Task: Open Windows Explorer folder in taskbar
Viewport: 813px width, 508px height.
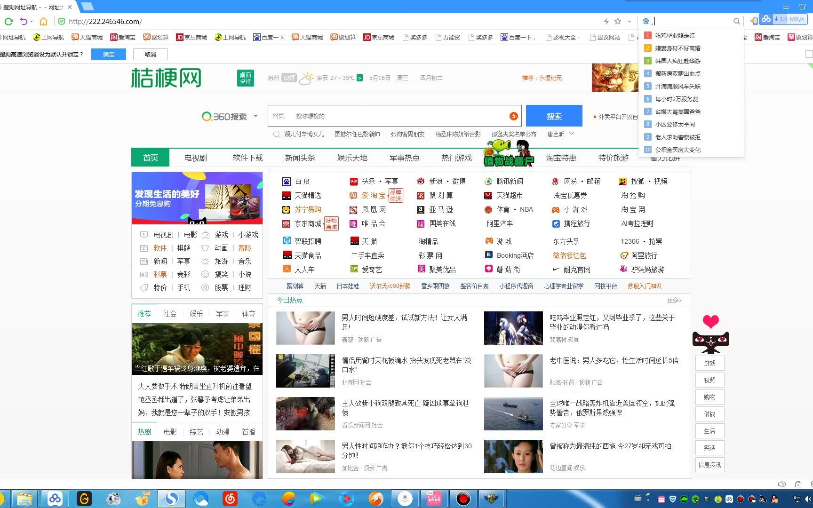Action: click(x=24, y=498)
